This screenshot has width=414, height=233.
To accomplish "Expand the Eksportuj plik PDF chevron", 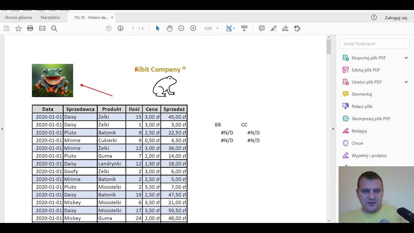I will 406,58.
